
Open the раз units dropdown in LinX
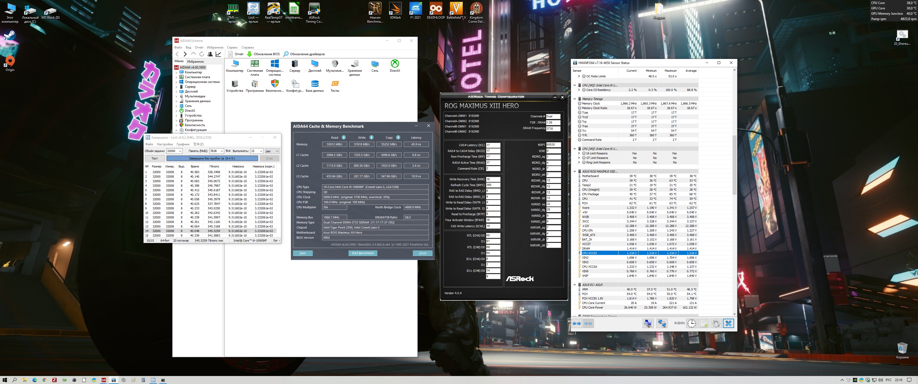[277, 151]
